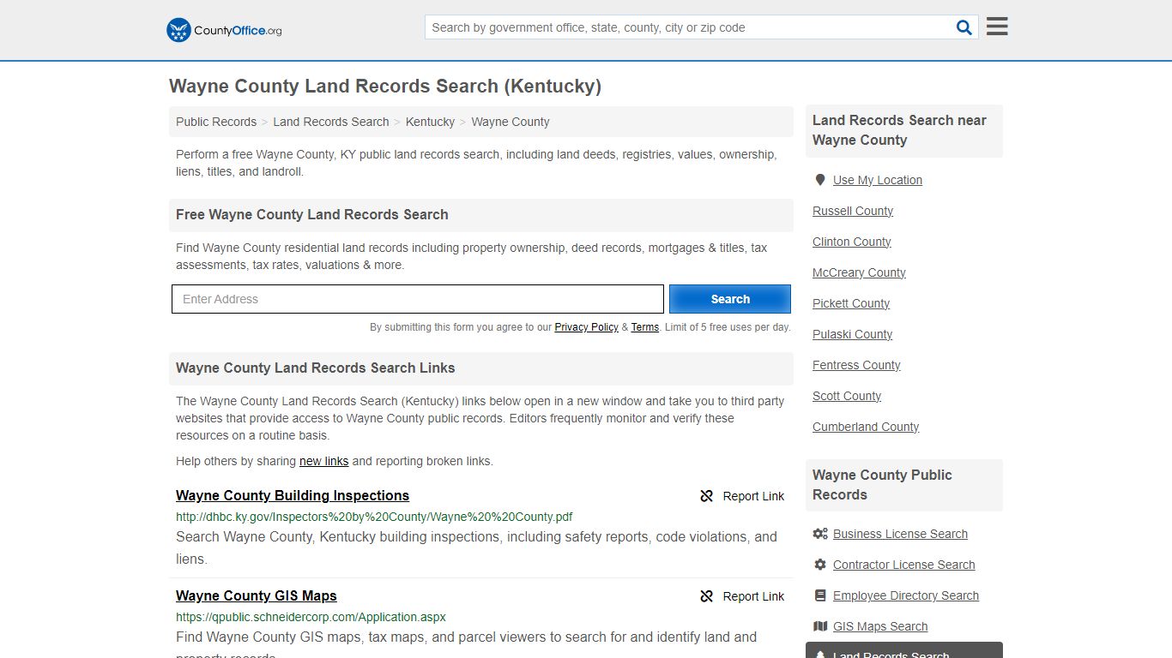The height and width of the screenshot is (658, 1172).
Task: Open the dhbc.ky.gov inspectors PDF URL
Action: click(374, 517)
